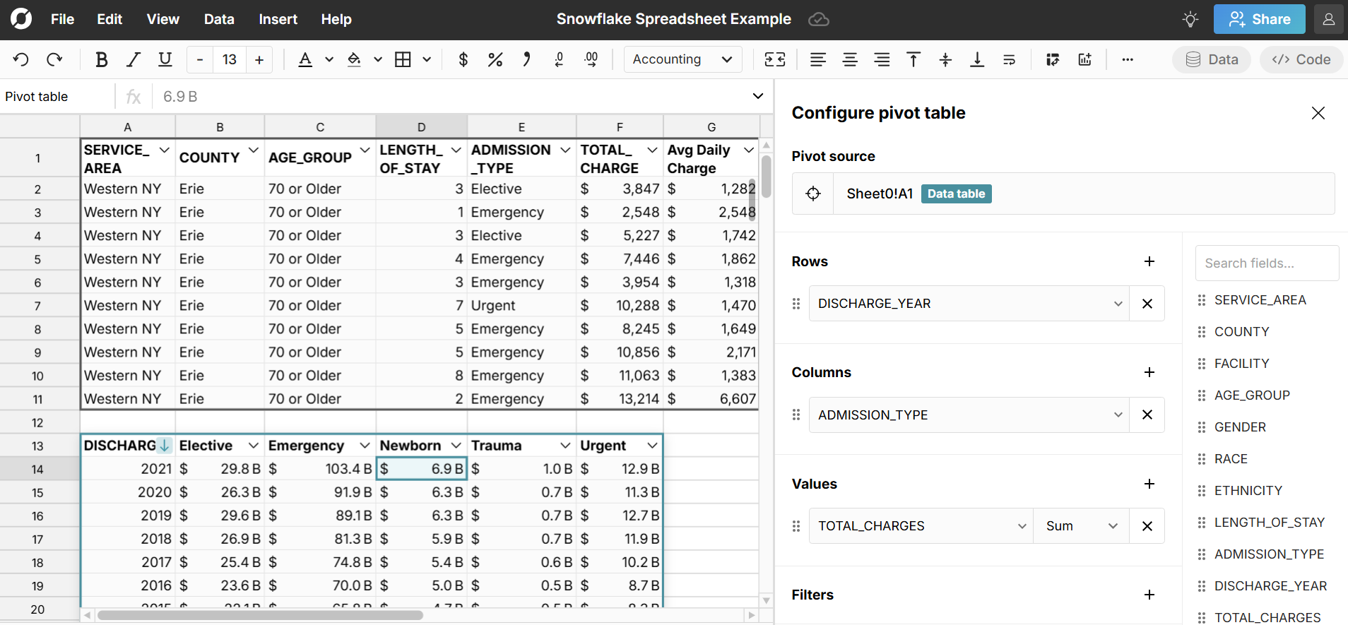Viewport: 1348px width, 625px height.
Task: Apply percent number format
Action: pos(495,60)
